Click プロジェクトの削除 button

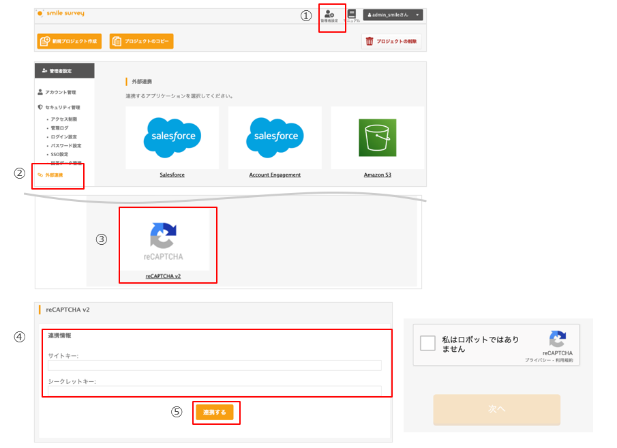click(x=391, y=41)
